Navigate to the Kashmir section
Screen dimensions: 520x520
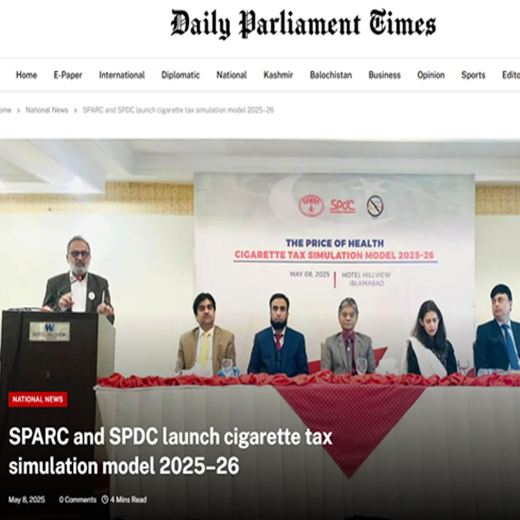278,75
